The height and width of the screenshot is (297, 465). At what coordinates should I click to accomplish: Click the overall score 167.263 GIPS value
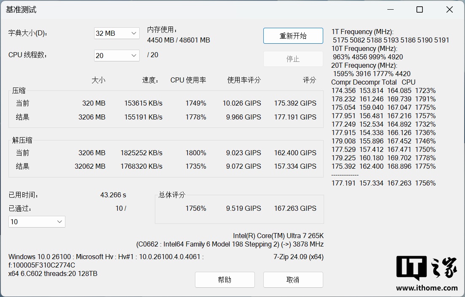(x=295, y=208)
